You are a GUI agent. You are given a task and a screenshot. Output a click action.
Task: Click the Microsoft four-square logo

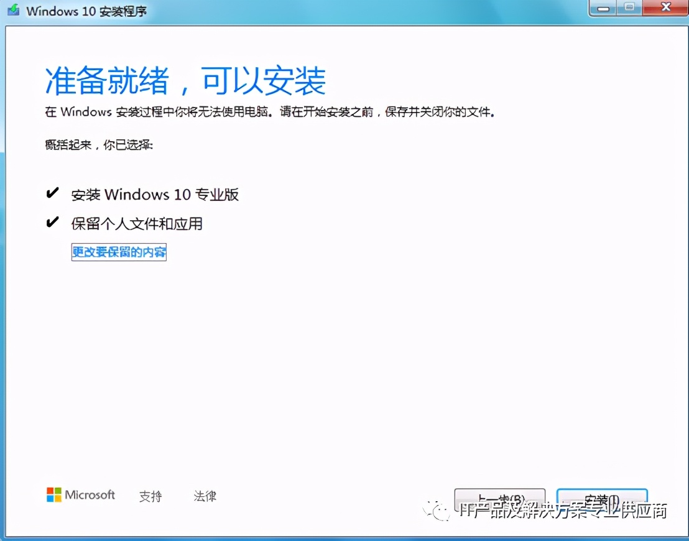click(55, 495)
